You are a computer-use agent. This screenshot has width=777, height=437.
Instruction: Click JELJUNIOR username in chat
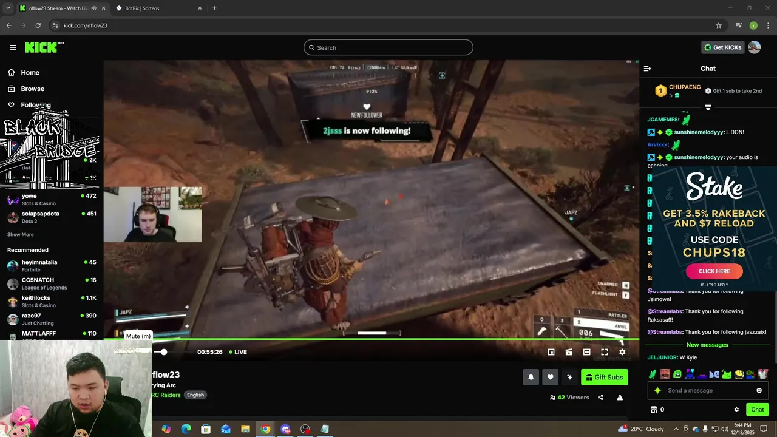pos(662,357)
